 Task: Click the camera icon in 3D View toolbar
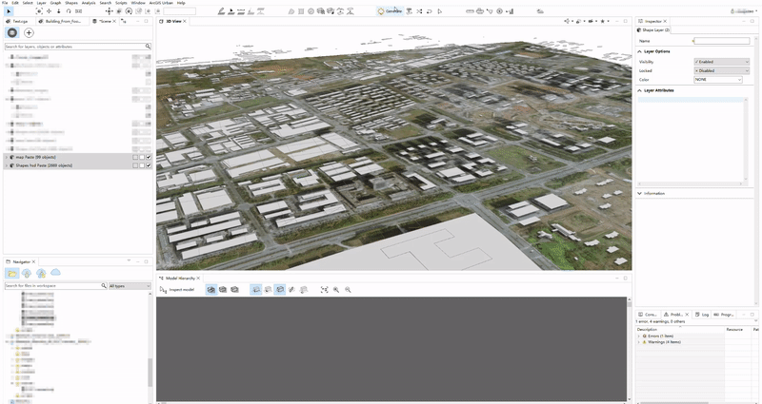pyautogui.click(x=591, y=21)
